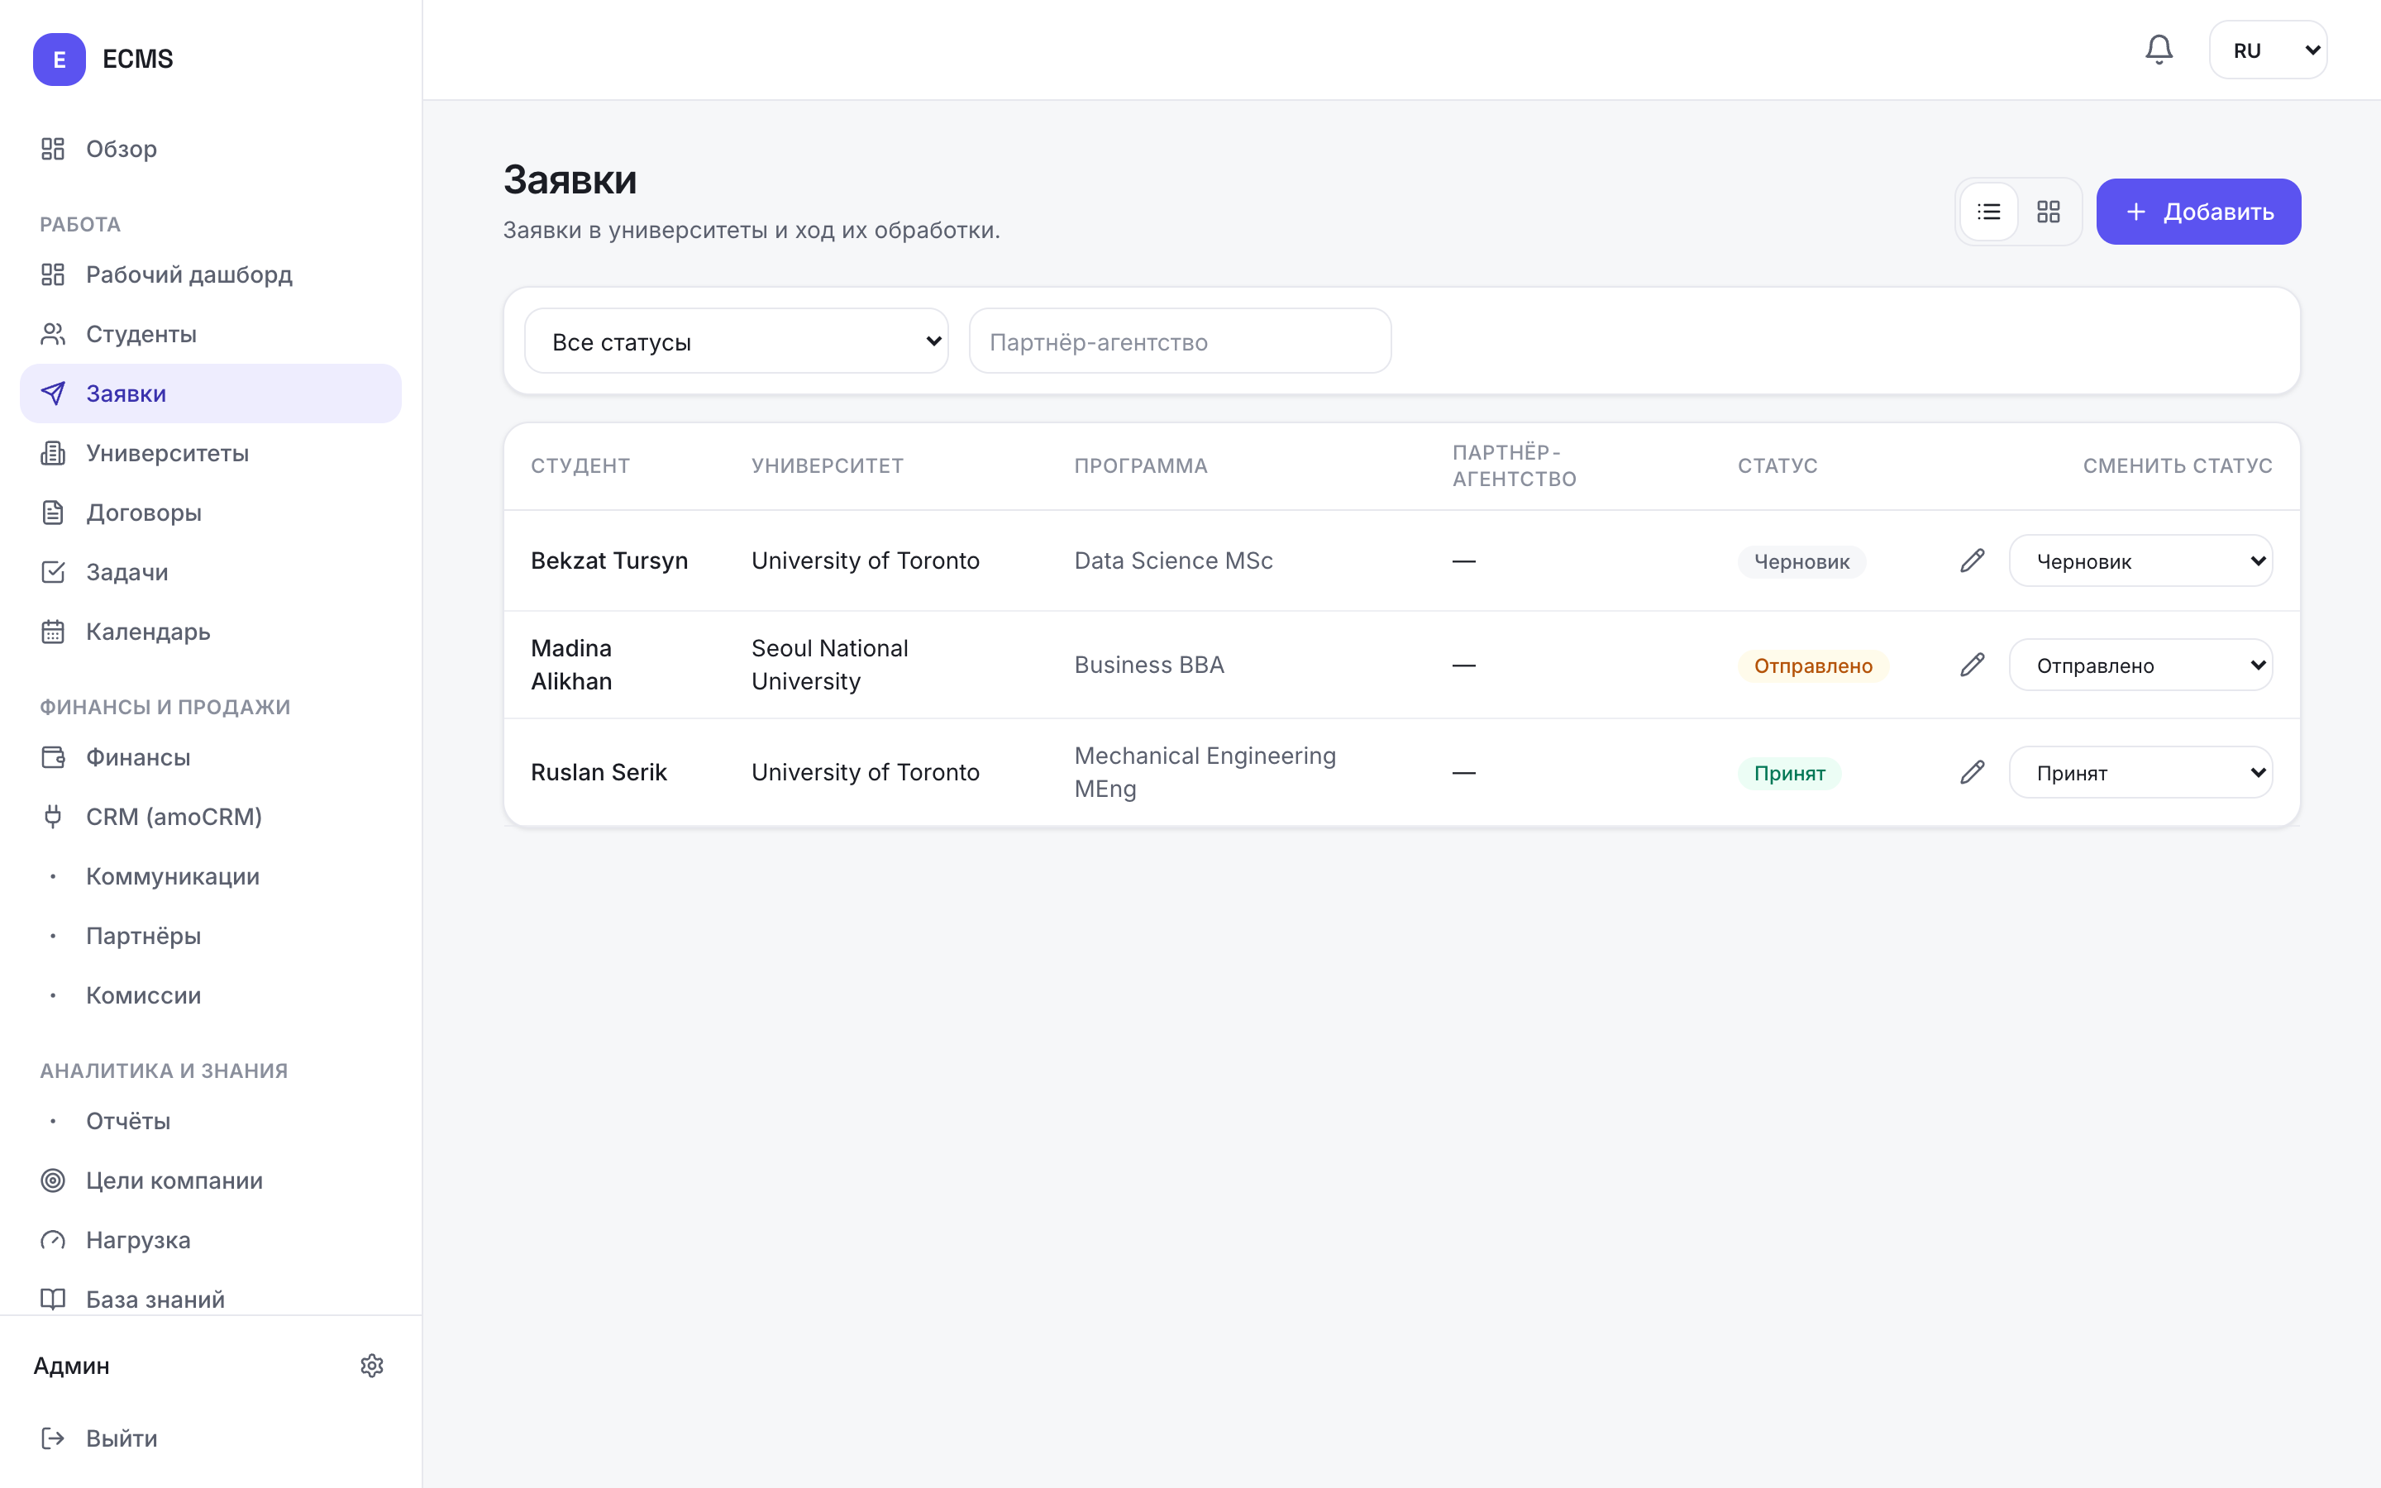Screen dimensions: 2381x1488
Task: Change status dropdown for Ruslan Serik
Action: [x=2141, y=773]
